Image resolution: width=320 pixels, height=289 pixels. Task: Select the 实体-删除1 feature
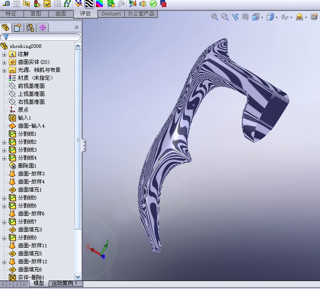tap(27, 277)
